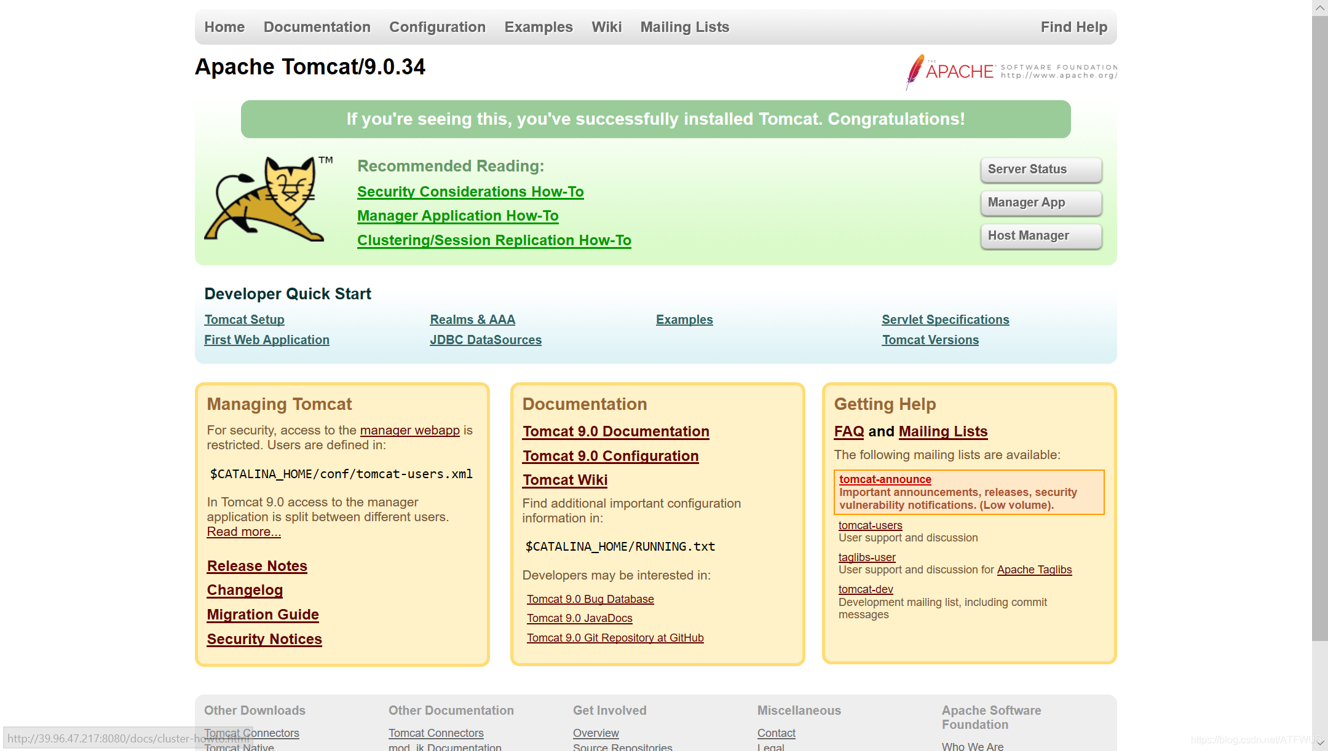The image size is (1328, 751).
Task: Click the vertical scrollbar thumb
Action: pos(1319,329)
